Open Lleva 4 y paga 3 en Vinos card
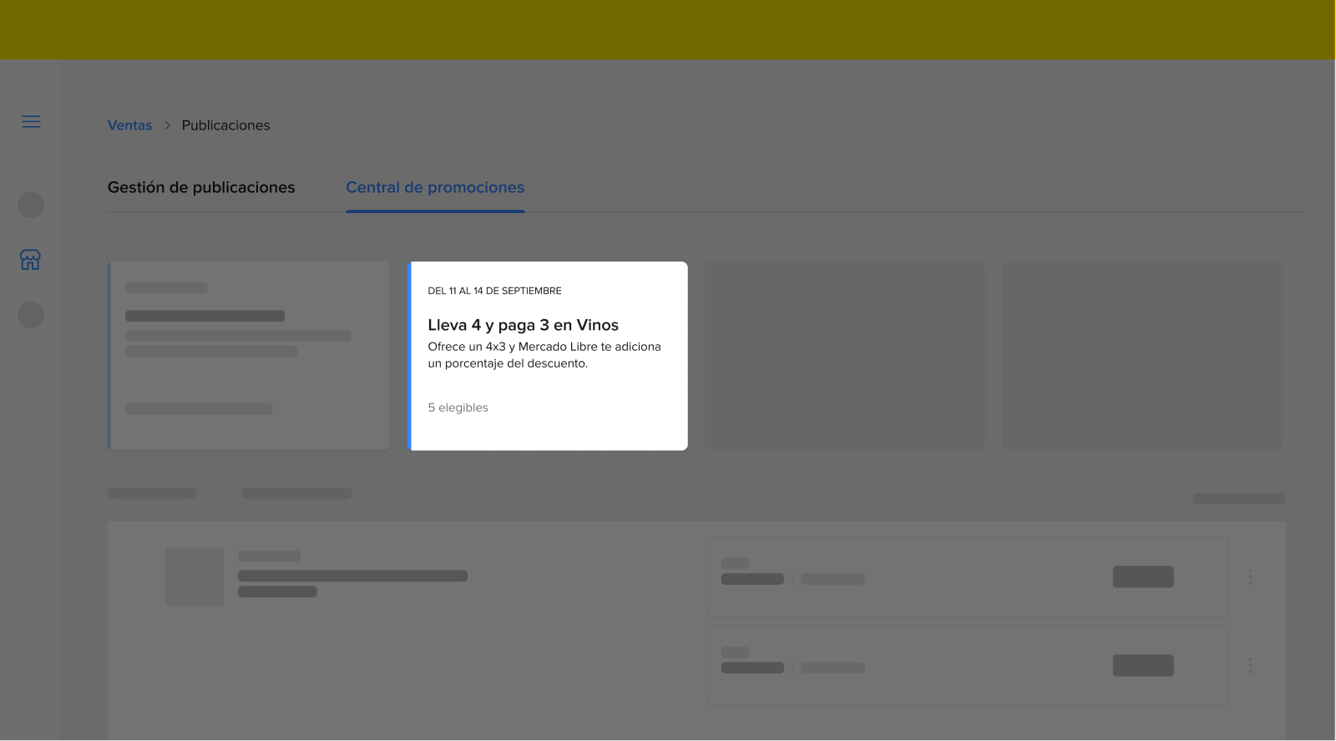1336x741 pixels. click(x=548, y=356)
